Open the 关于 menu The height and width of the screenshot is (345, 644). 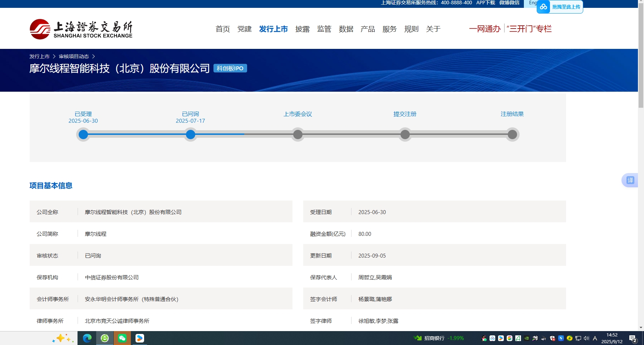tap(433, 29)
